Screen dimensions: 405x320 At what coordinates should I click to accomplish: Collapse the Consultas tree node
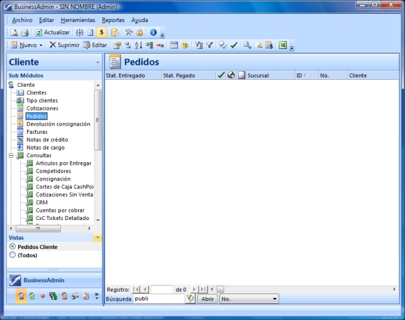[11, 155]
